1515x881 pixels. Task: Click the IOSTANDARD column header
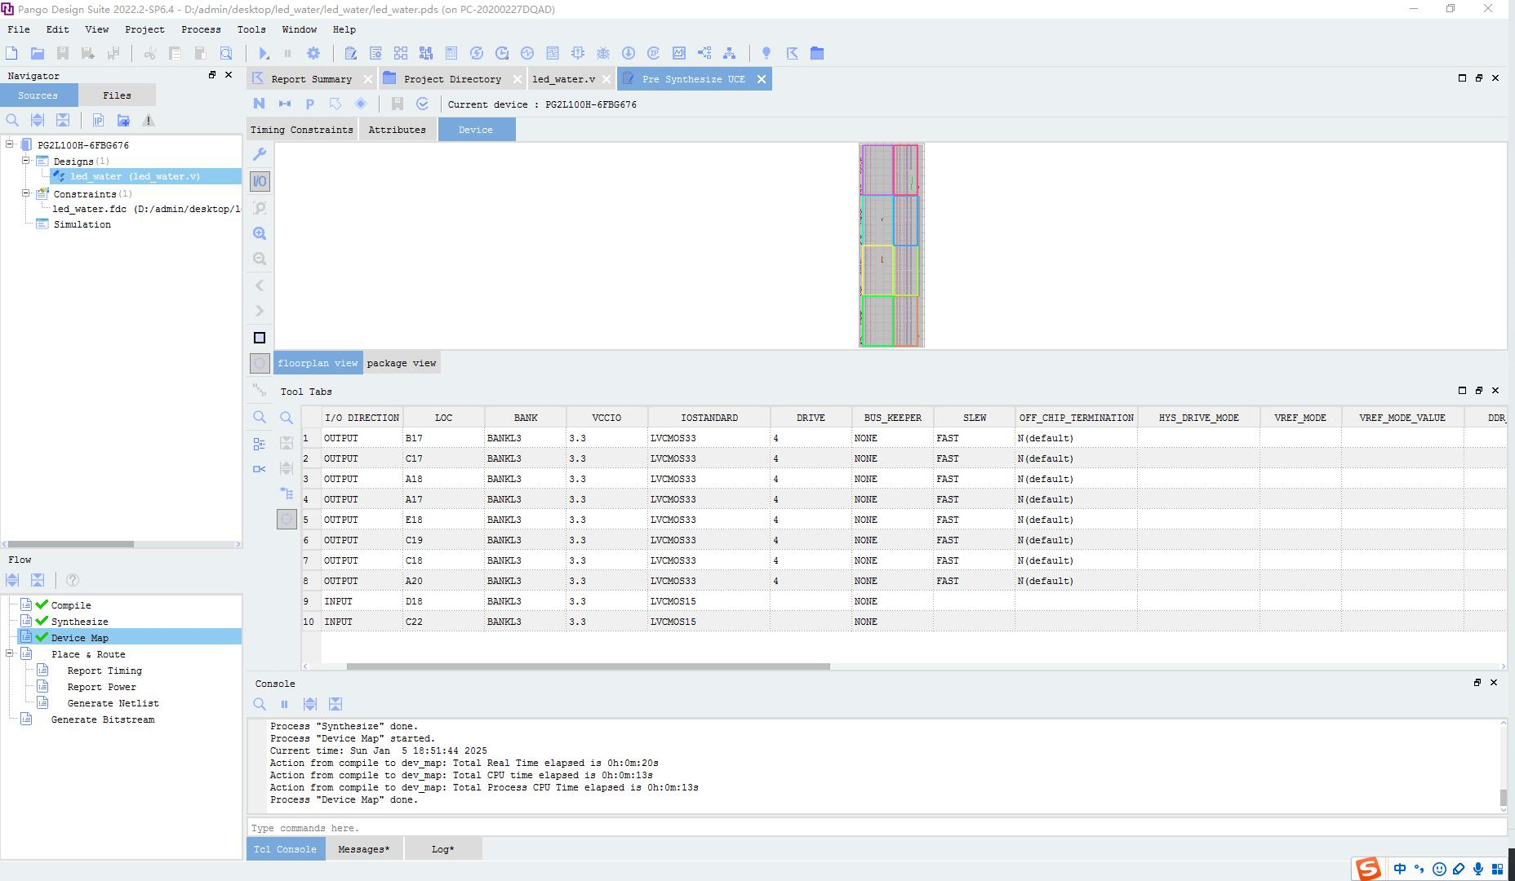pyautogui.click(x=709, y=418)
